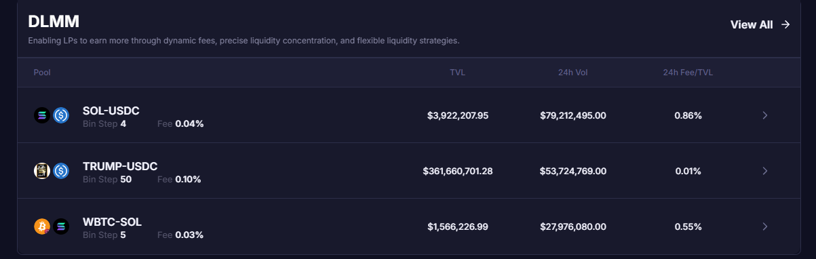The image size is (816, 259).
Task: Expand the SOL-USDC pool row chevron
Action: [x=765, y=115]
